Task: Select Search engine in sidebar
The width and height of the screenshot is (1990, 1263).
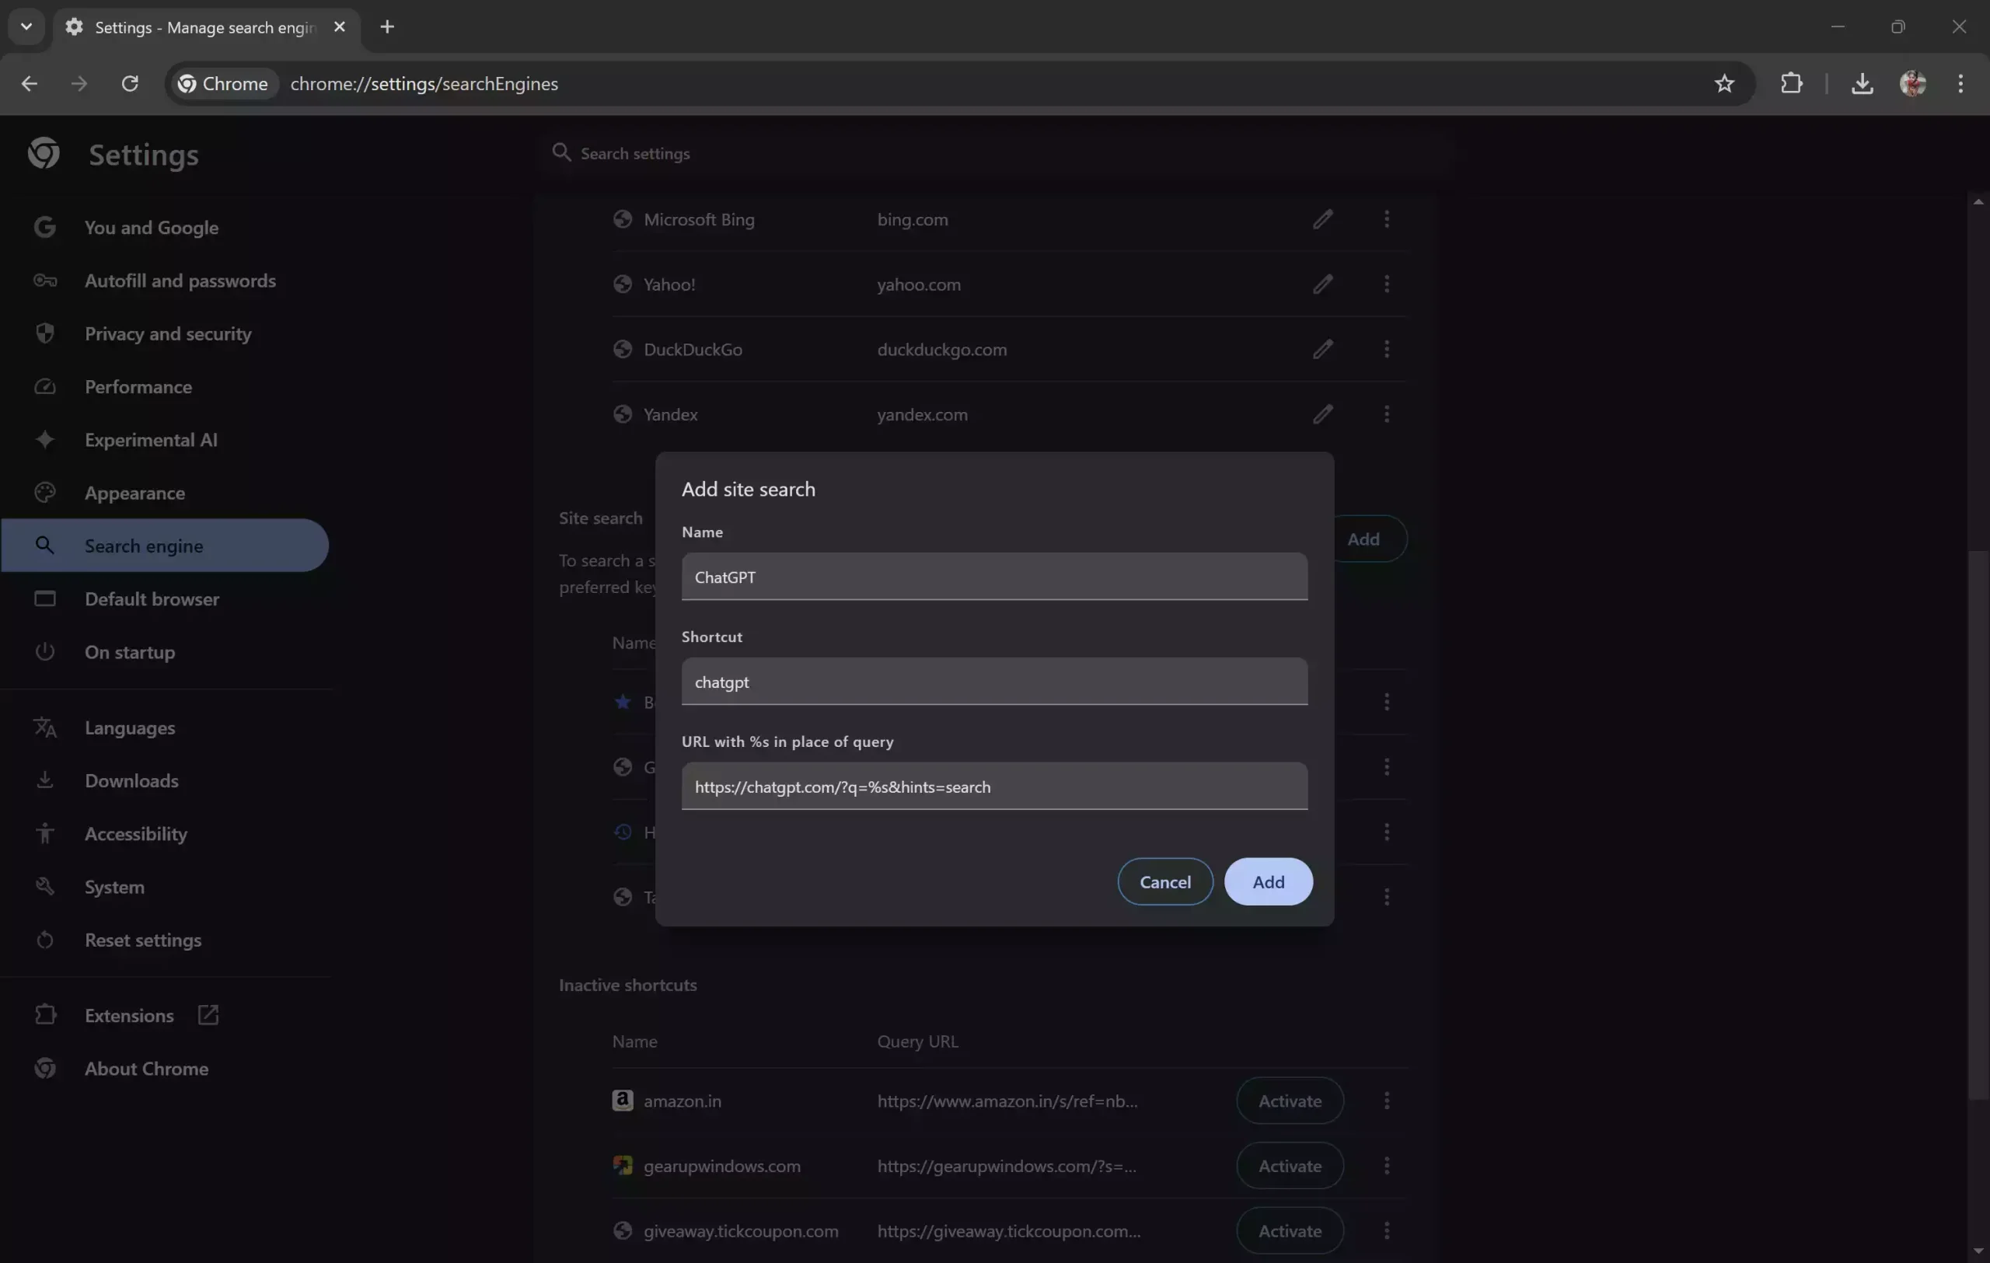Action: point(166,545)
